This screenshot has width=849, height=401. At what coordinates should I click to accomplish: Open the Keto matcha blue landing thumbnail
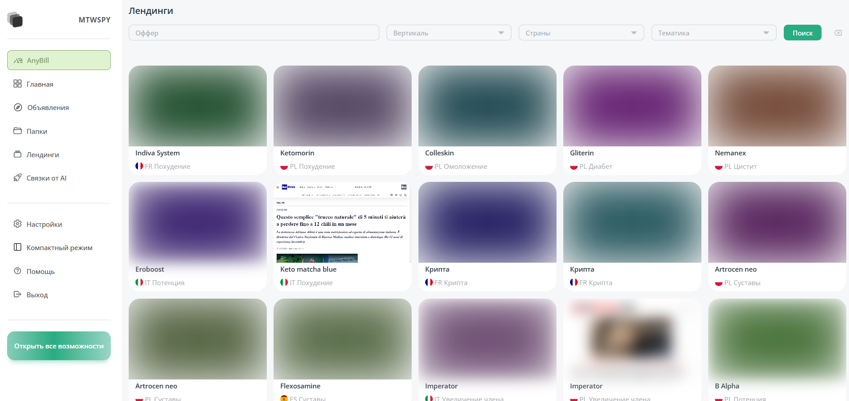point(342,222)
